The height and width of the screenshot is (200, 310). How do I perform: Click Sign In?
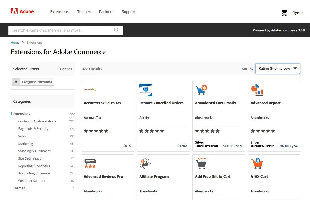(298, 13)
